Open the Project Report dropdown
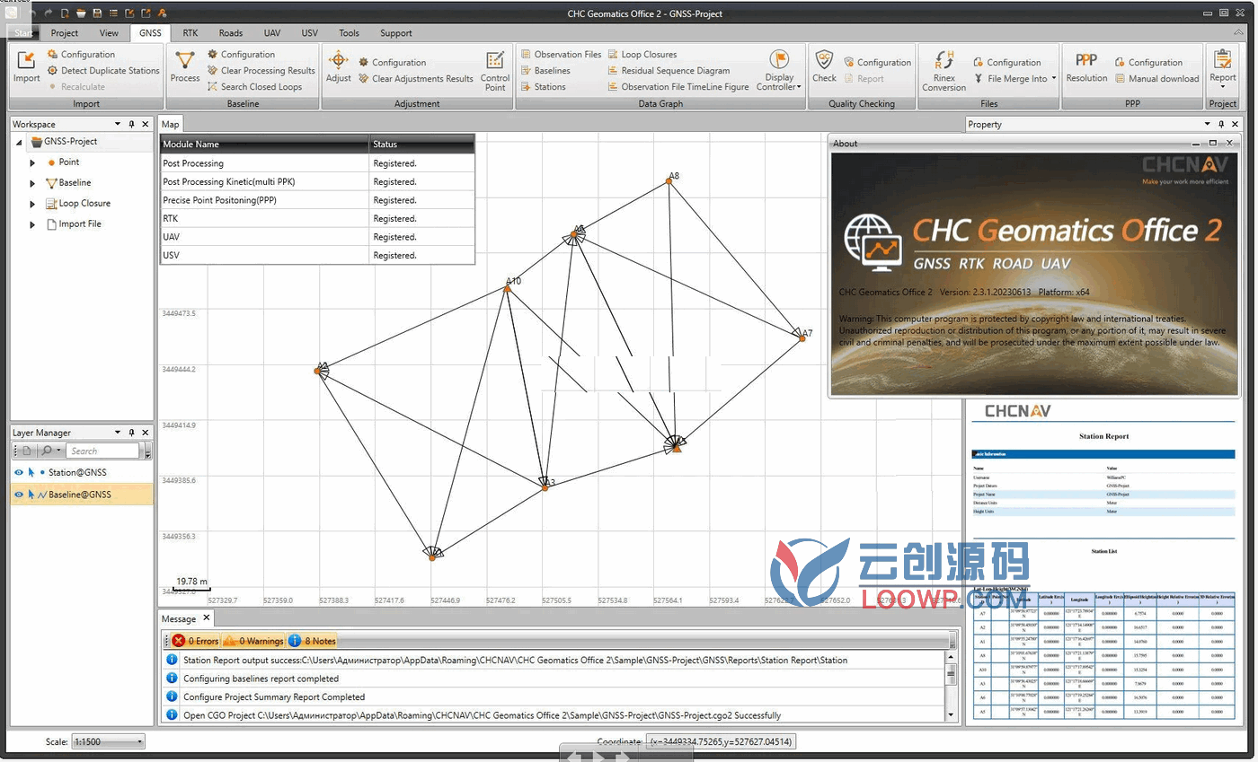1258x762 pixels. coord(1222,68)
